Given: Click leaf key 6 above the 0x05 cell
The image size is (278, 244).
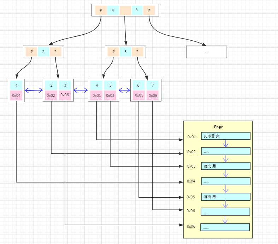Looking at the screenshot, I should click(x=138, y=85).
